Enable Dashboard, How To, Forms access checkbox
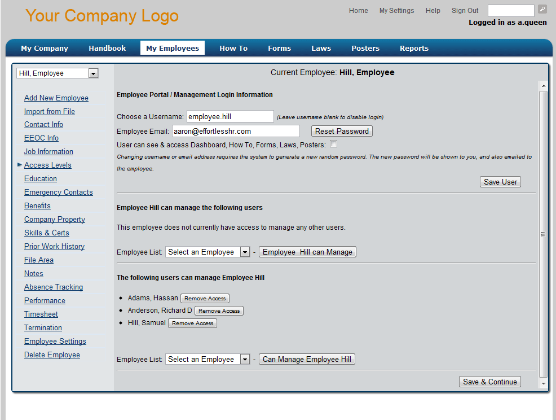 [x=334, y=144]
